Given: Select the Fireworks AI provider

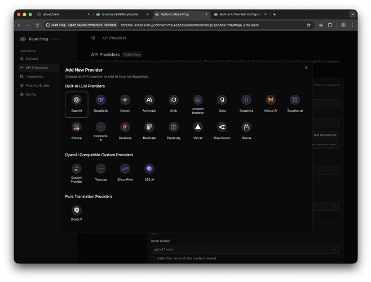Looking at the screenshot, I should pyautogui.click(x=100, y=131).
